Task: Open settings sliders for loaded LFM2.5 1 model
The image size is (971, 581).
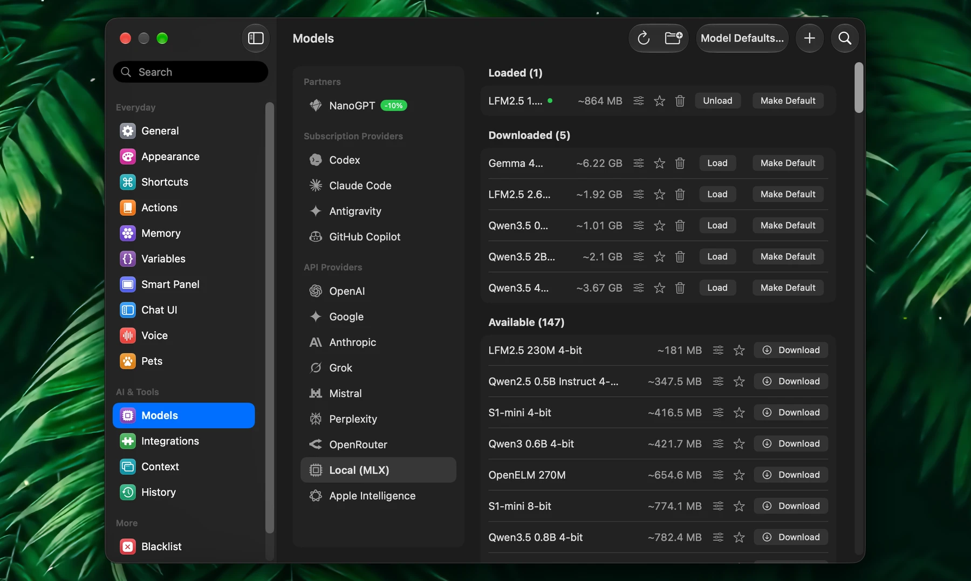Action: pos(639,101)
